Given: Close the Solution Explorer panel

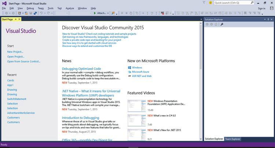Looking at the screenshot, I should pos(271,19).
